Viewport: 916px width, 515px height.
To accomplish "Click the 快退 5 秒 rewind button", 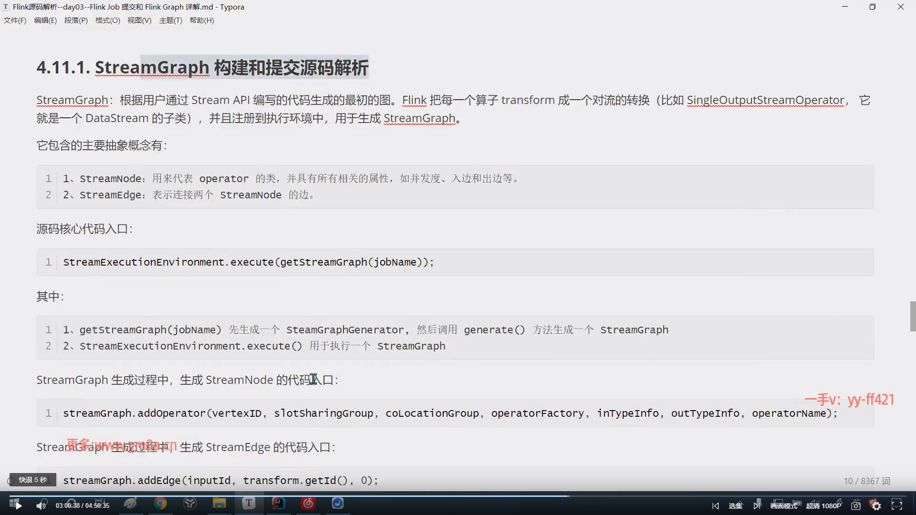I will (x=32, y=480).
